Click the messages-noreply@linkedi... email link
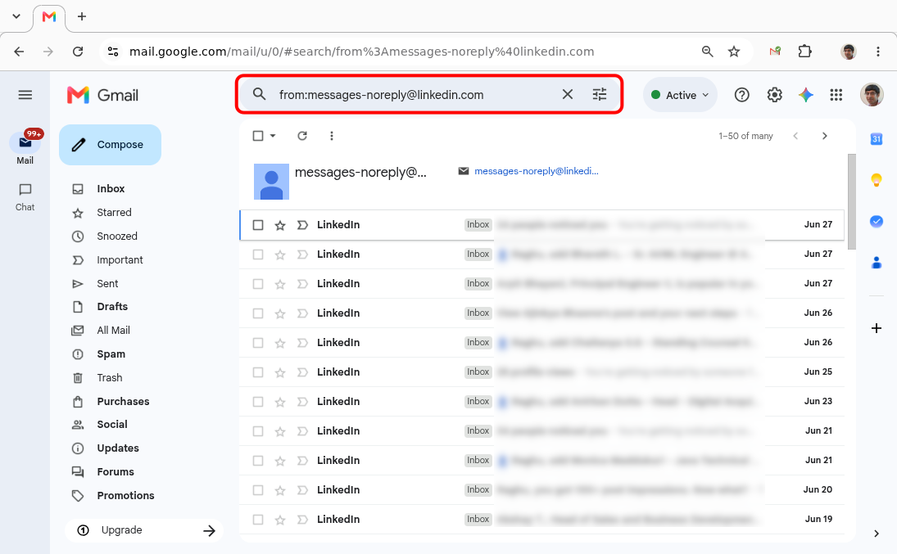Image resolution: width=897 pixels, height=554 pixels. click(536, 171)
